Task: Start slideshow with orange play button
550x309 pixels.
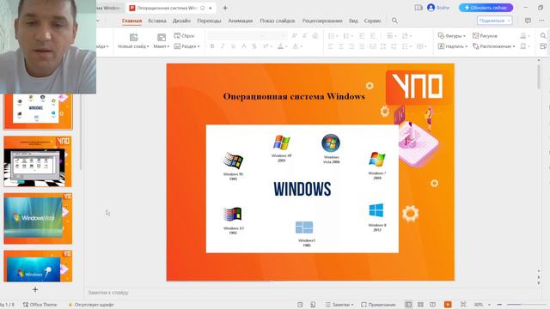Action: point(448,305)
